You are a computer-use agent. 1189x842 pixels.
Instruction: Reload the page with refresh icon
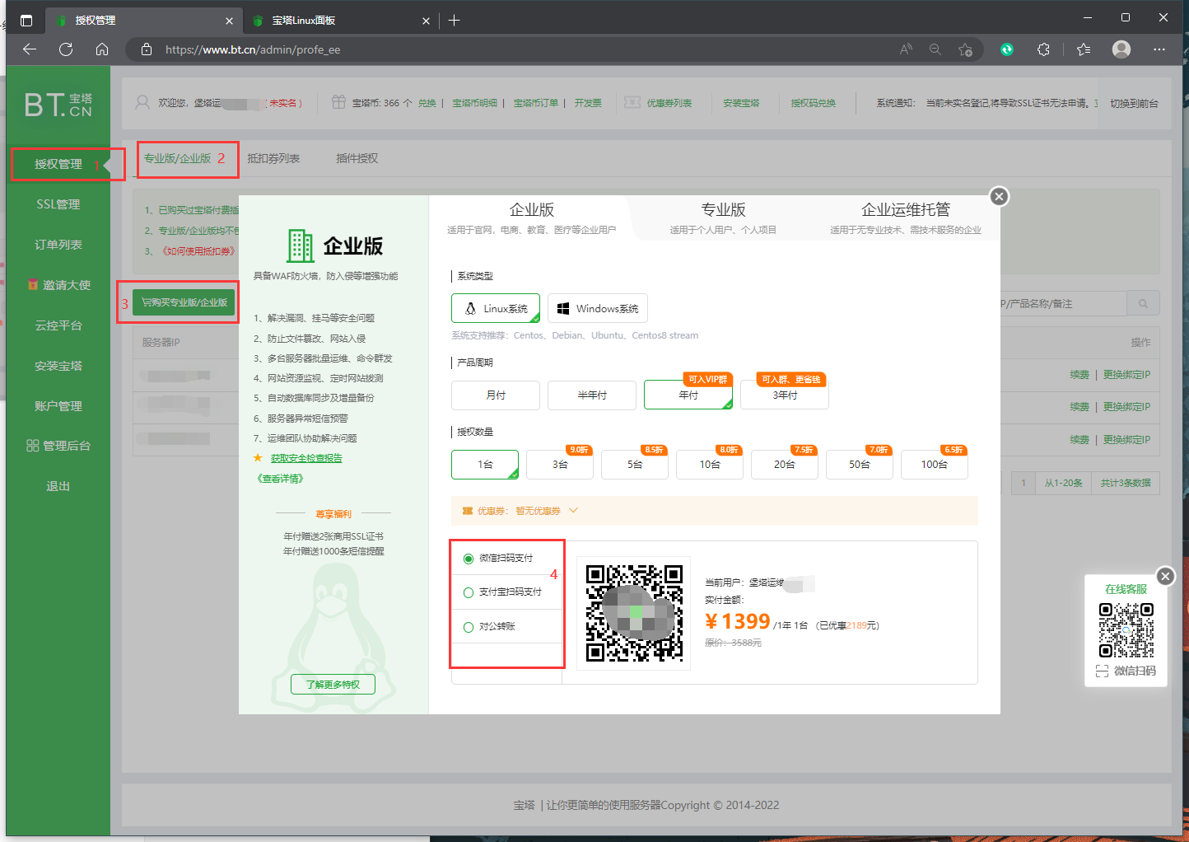[x=66, y=49]
